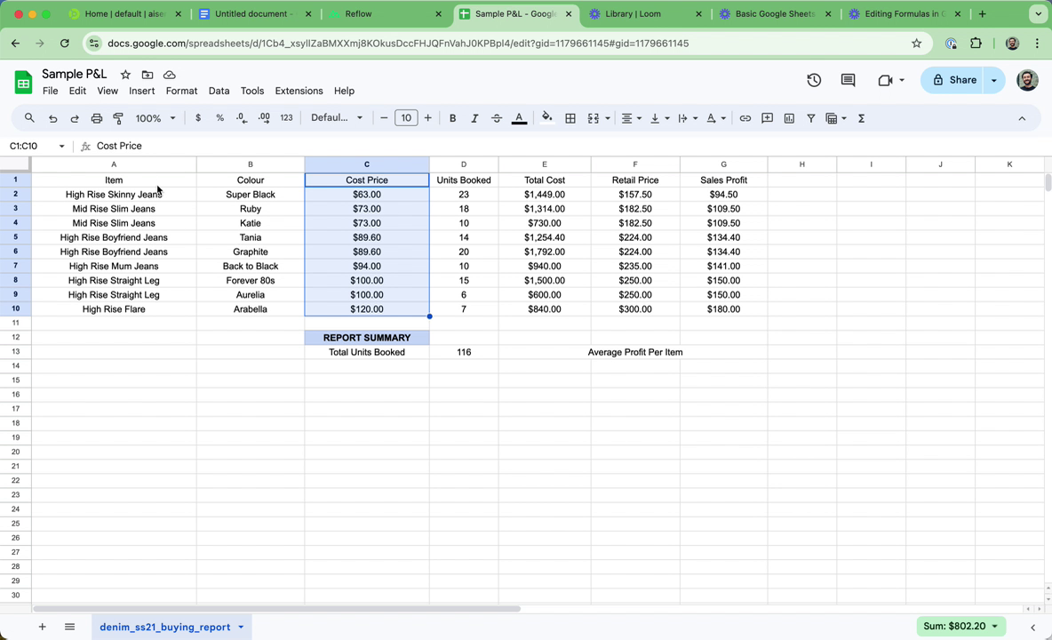Screen dimensions: 1052x640
Task: Toggle bold formatting on the selection
Action: pos(452,117)
